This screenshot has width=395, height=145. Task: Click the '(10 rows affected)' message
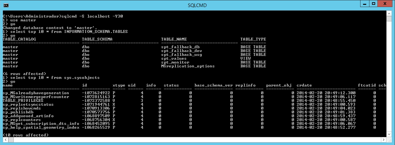coord(26,135)
